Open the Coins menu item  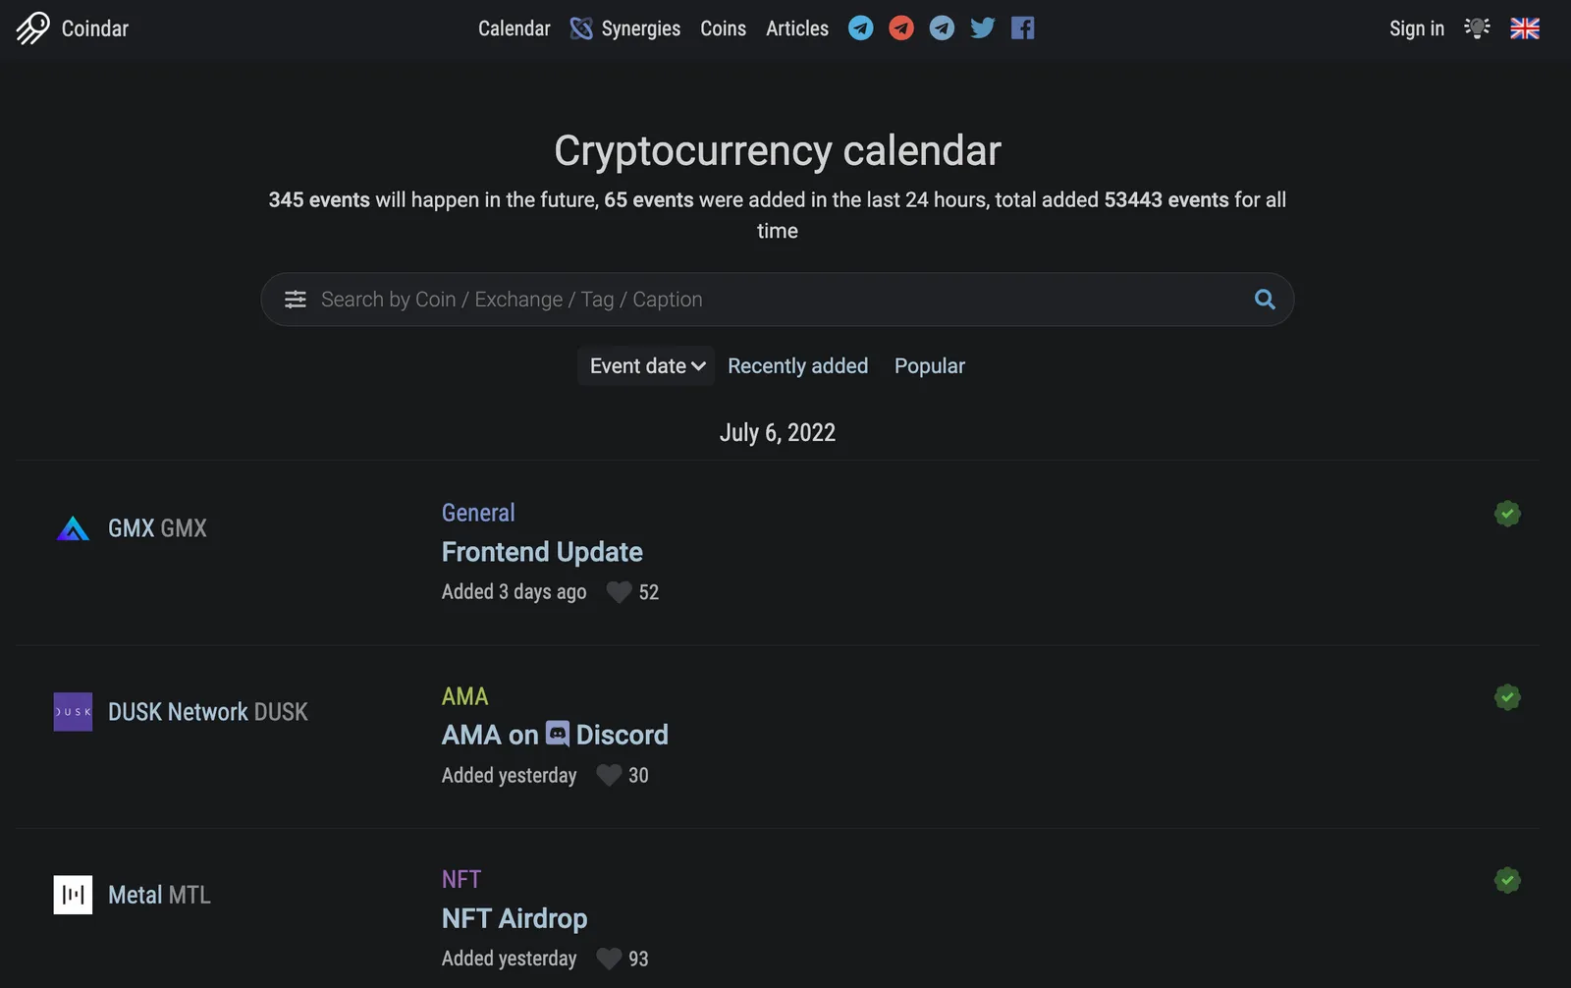[723, 28]
